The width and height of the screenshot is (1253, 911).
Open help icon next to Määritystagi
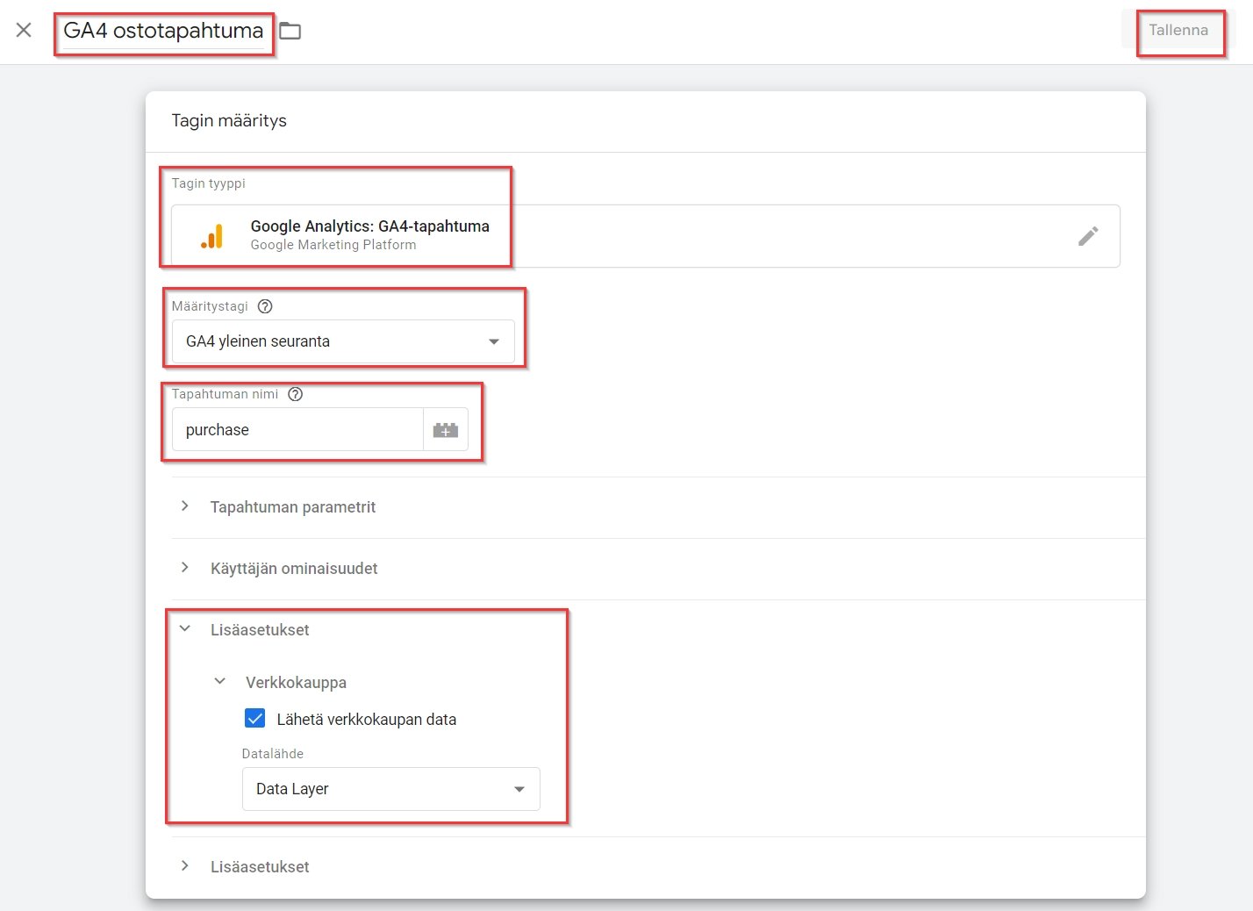click(x=265, y=306)
